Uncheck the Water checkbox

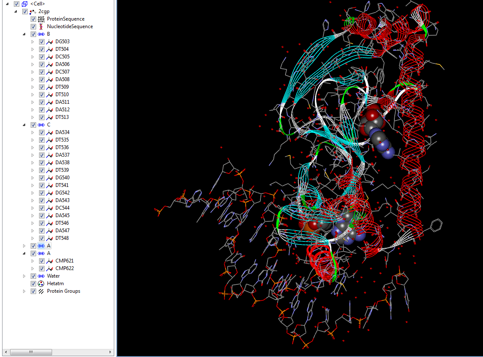click(33, 276)
